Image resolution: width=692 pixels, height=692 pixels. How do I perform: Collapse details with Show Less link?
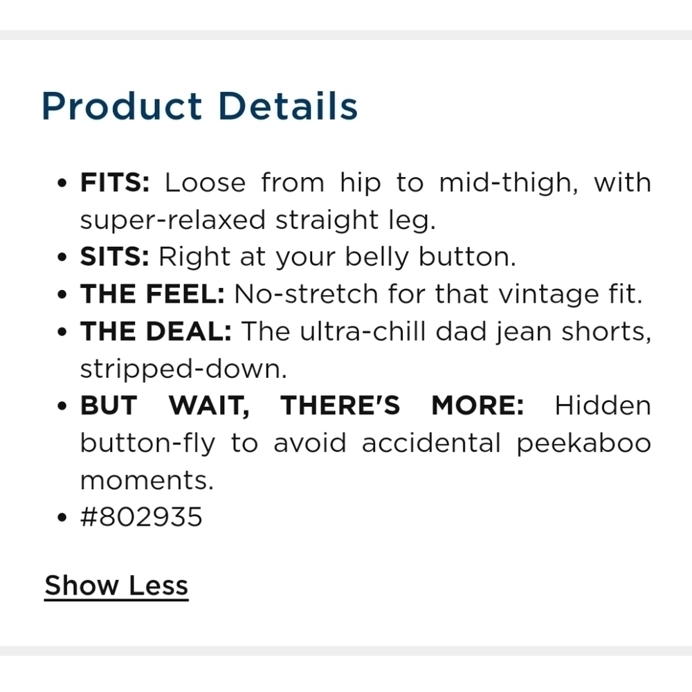[x=116, y=585]
